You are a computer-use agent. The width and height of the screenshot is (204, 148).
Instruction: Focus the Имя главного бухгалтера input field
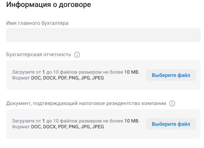(103, 35)
